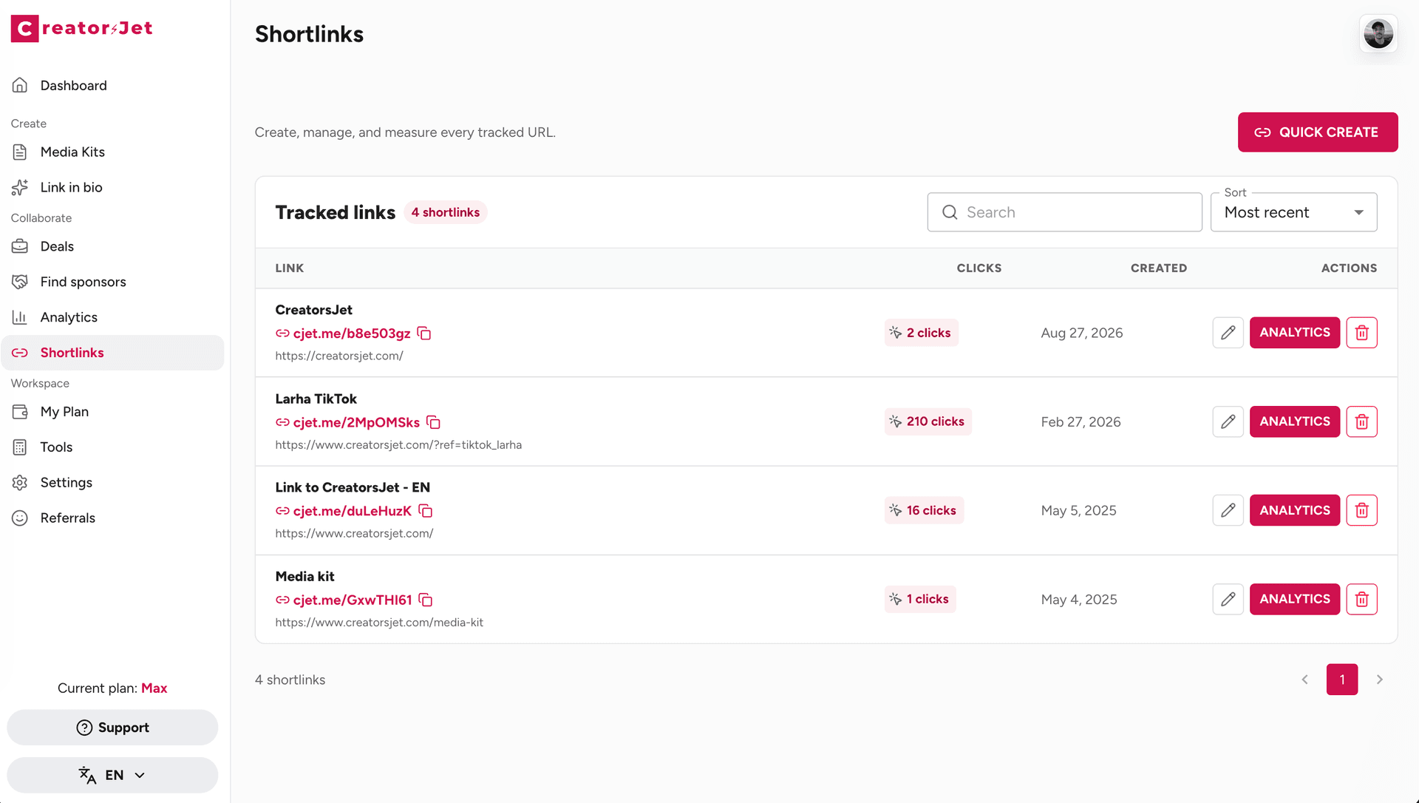Viewport: 1419px width, 803px height.
Task: Edit the Larha TikTok shortlink
Action: [1228, 421]
